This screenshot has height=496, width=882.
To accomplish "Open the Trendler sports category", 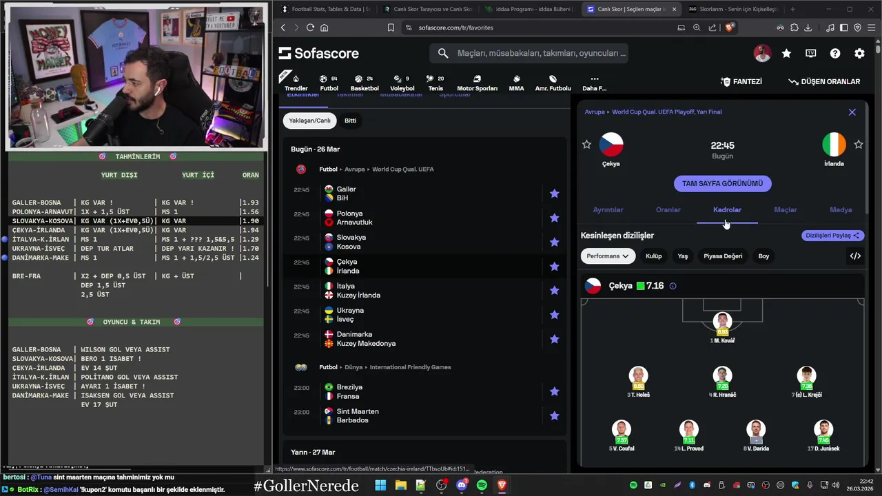I will (296, 83).
